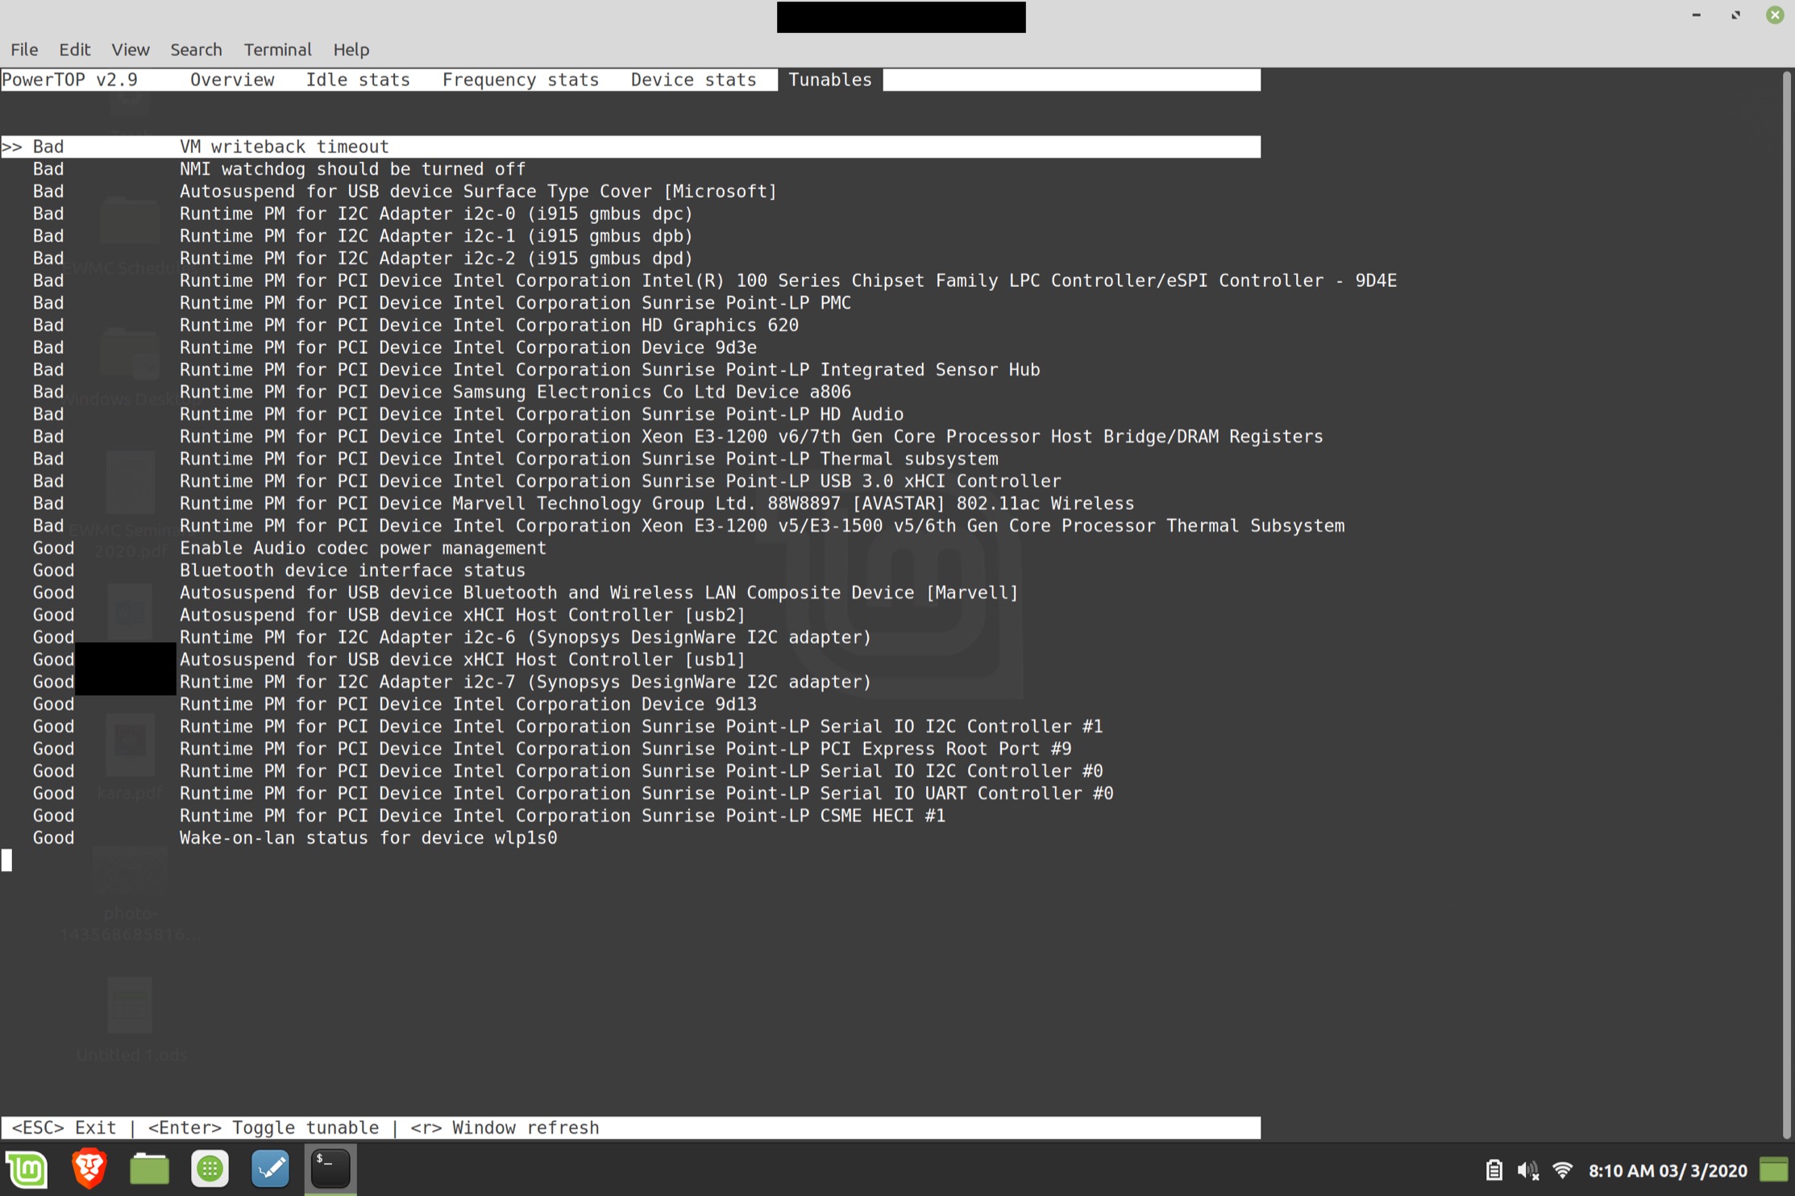
Task: Check battery status via the tray icon
Action: (x=1494, y=1170)
